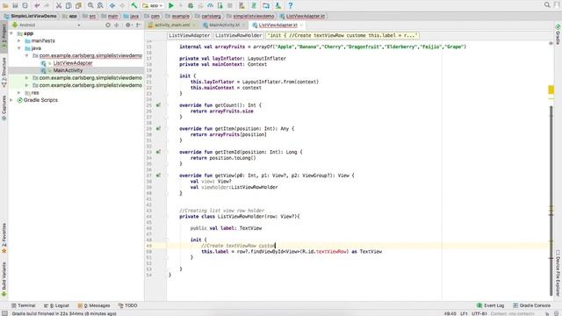Run the app with the green play icon

(x=171, y=5)
